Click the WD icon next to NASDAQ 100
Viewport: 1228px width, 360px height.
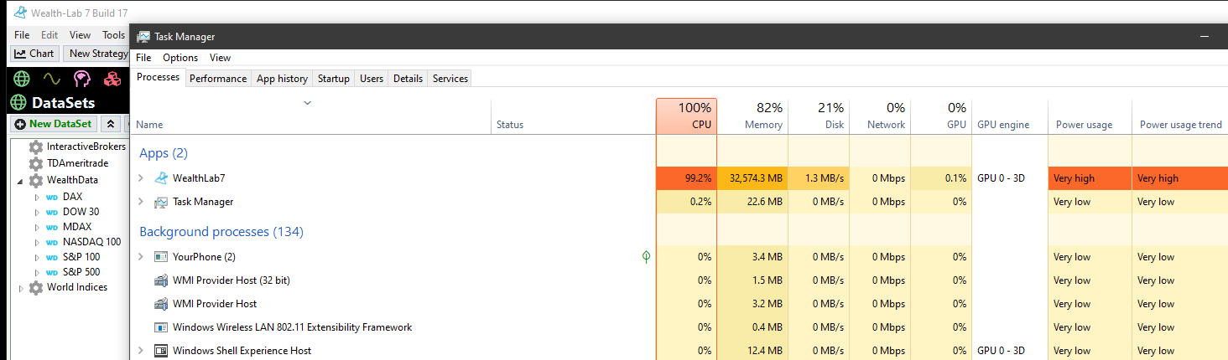[51, 243]
